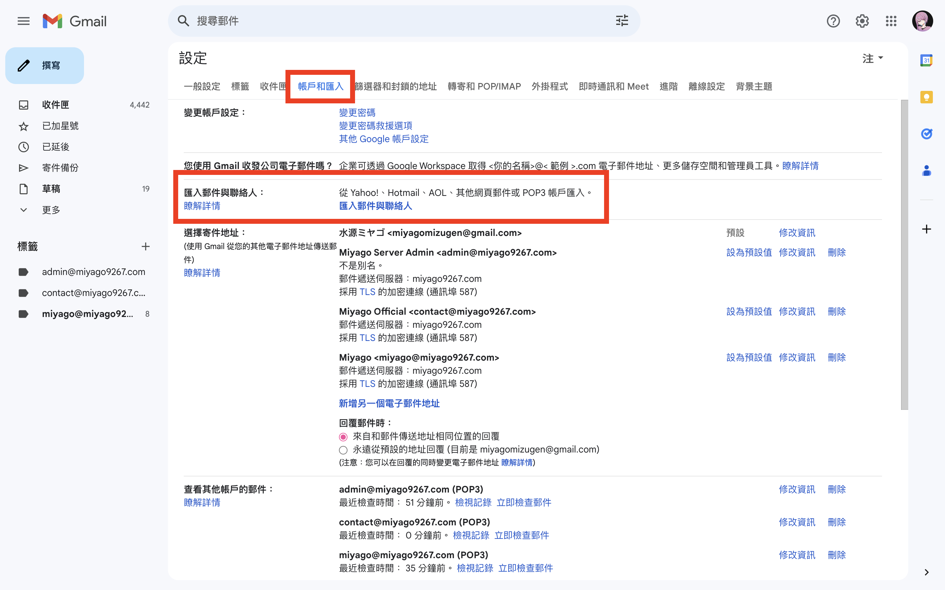Expand the 更多 section in the sidebar
This screenshot has width=945, height=590.
click(x=51, y=210)
